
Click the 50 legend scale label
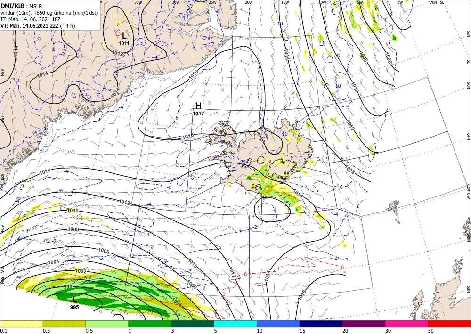pyautogui.click(x=431, y=331)
